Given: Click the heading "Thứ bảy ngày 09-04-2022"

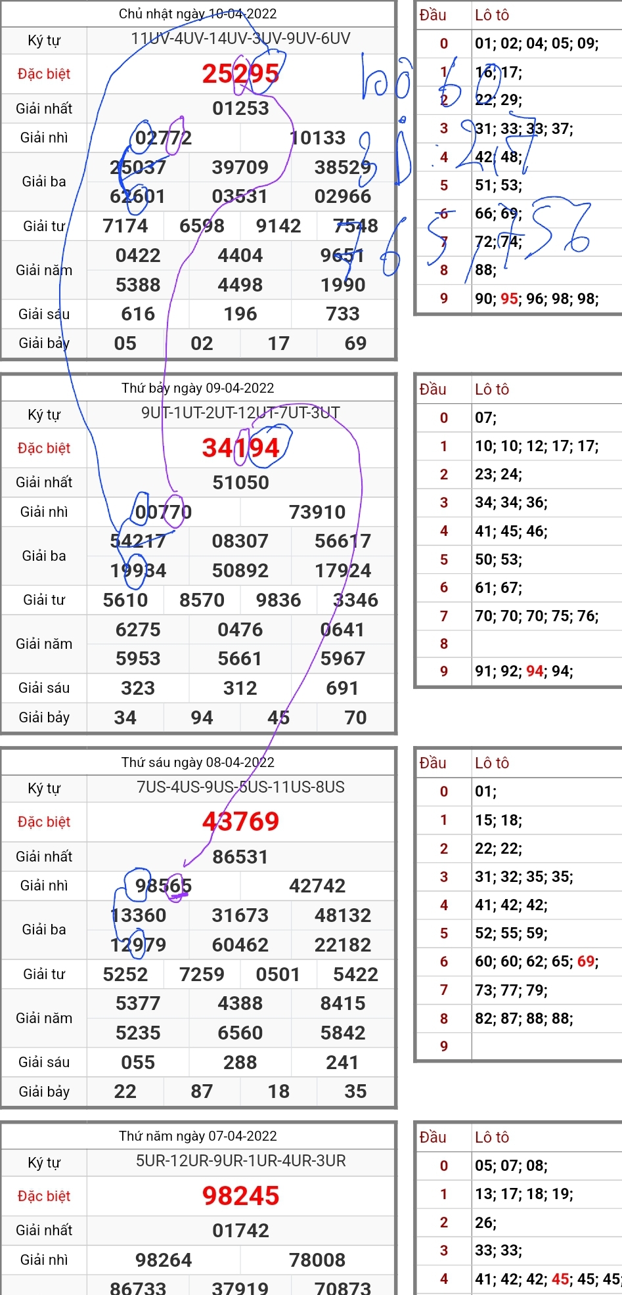Looking at the screenshot, I should pos(198,388).
